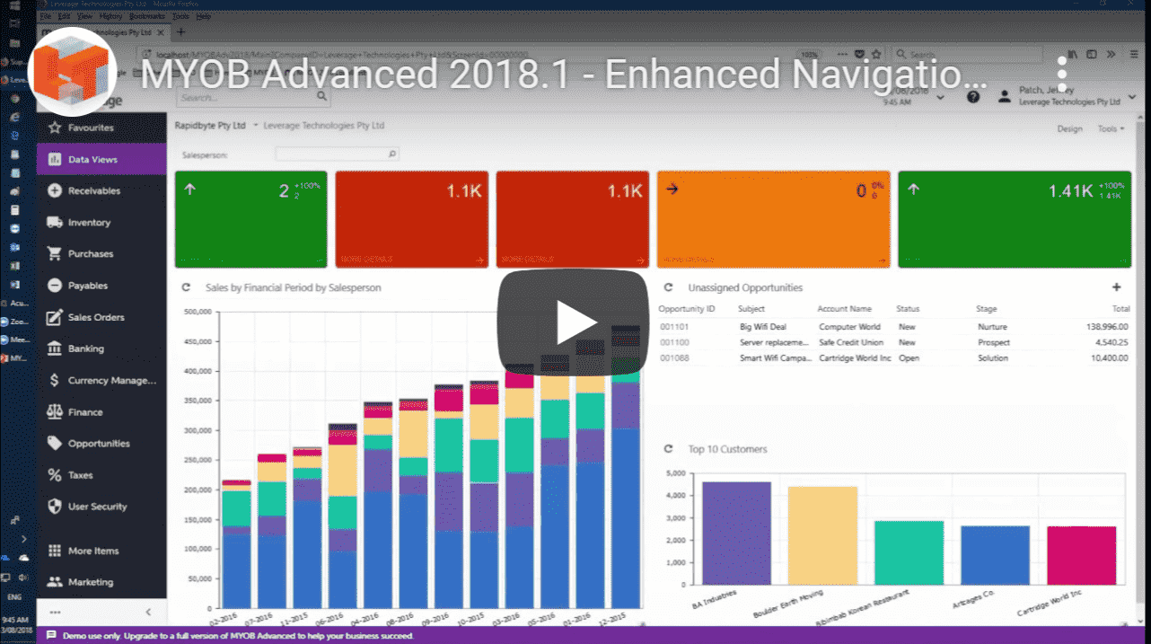Save page with the Pocket icon
Screen dimensions: 1151x644
coord(860,54)
